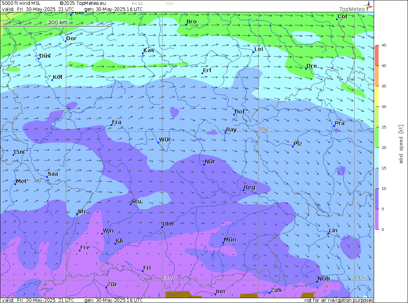This screenshot has width=408, height=303.
Task: Select the Nürnberg (Nür) location marker
Action: 204,165
